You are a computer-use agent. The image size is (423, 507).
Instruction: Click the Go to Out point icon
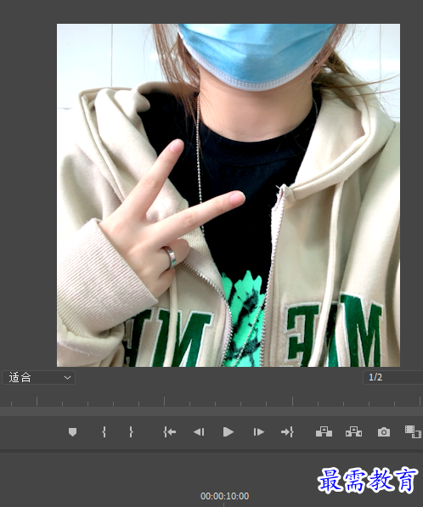[x=287, y=432]
